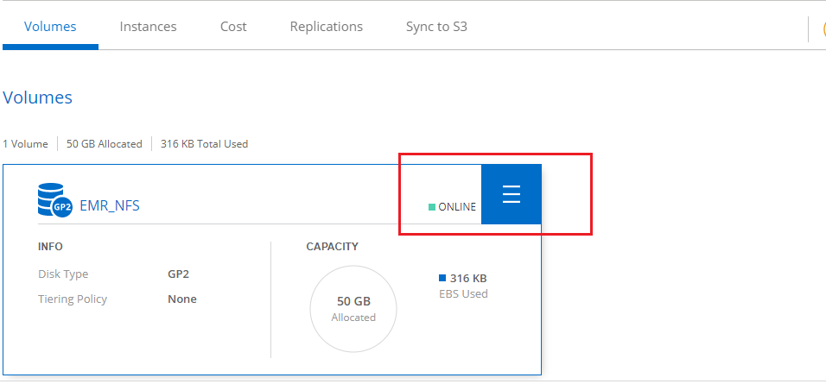Click the EMR_NFS volume name
826x384 pixels.
pyautogui.click(x=110, y=205)
